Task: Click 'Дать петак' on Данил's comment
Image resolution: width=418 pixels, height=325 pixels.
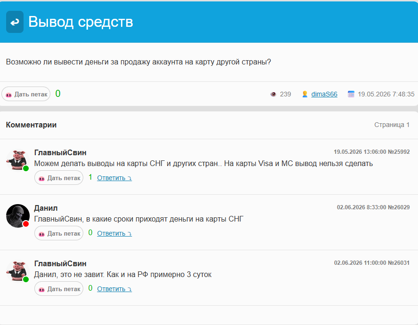Action: [59, 233]
